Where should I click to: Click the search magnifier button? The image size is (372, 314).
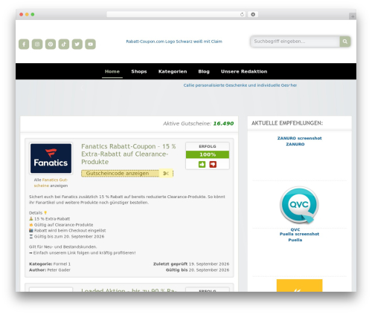pos(345,42)
